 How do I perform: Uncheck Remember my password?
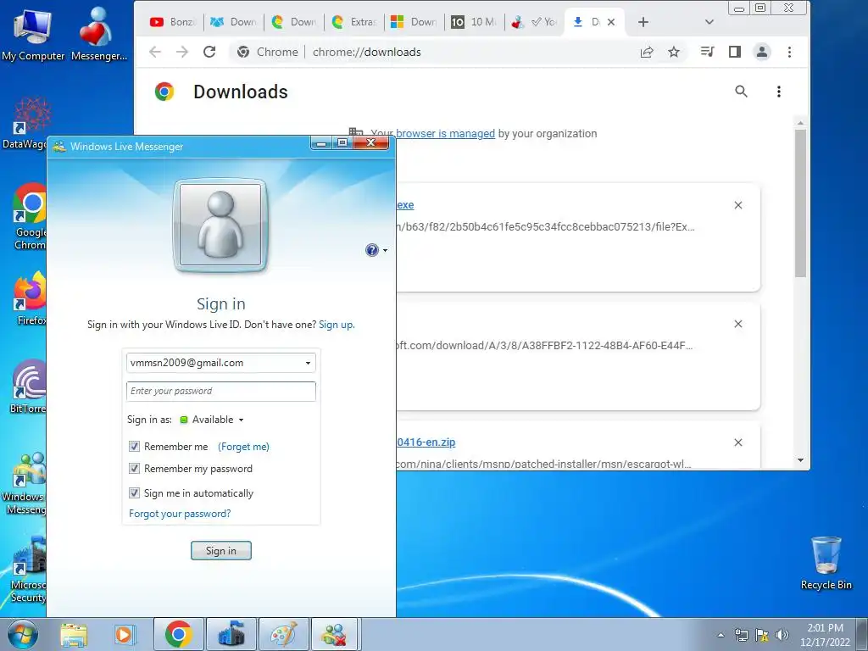click(134, 468)
